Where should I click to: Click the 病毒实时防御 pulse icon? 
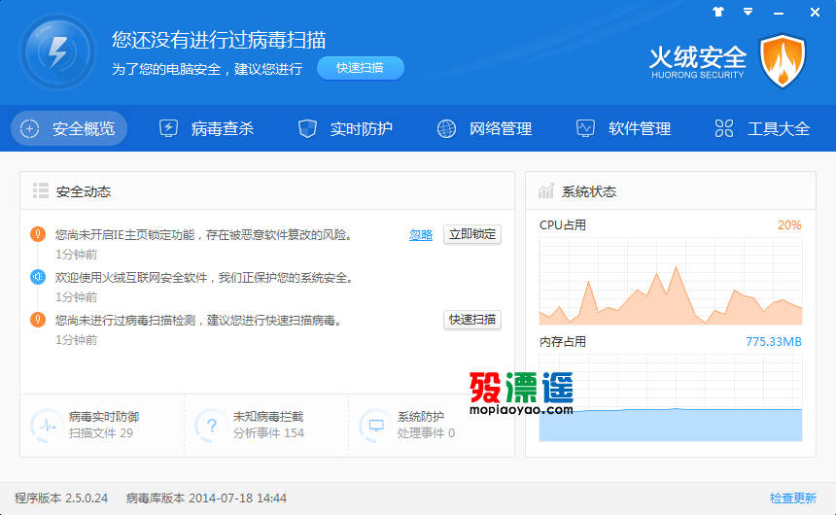tap(47, 426)
